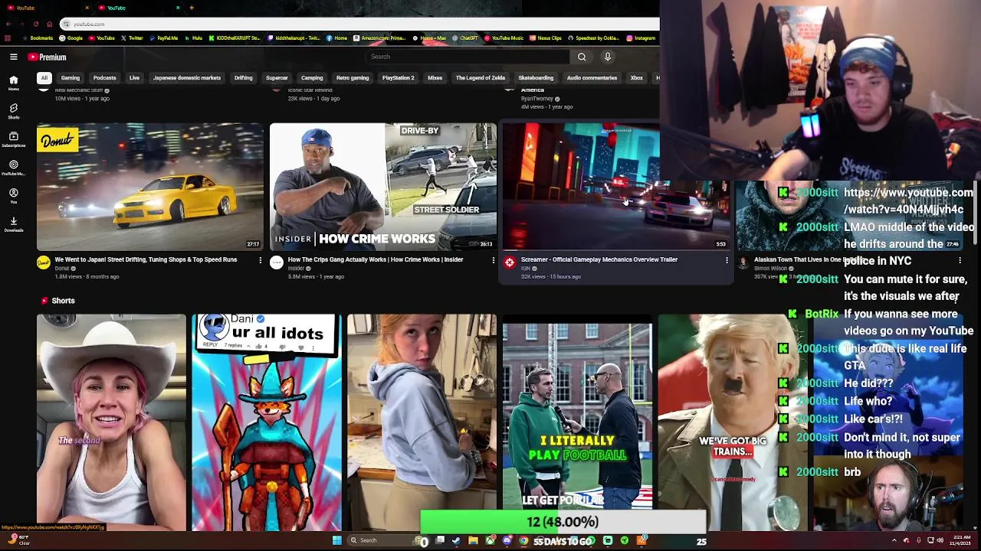
Task: Open the Google bookmark
Action: click(x=71, y=38)
